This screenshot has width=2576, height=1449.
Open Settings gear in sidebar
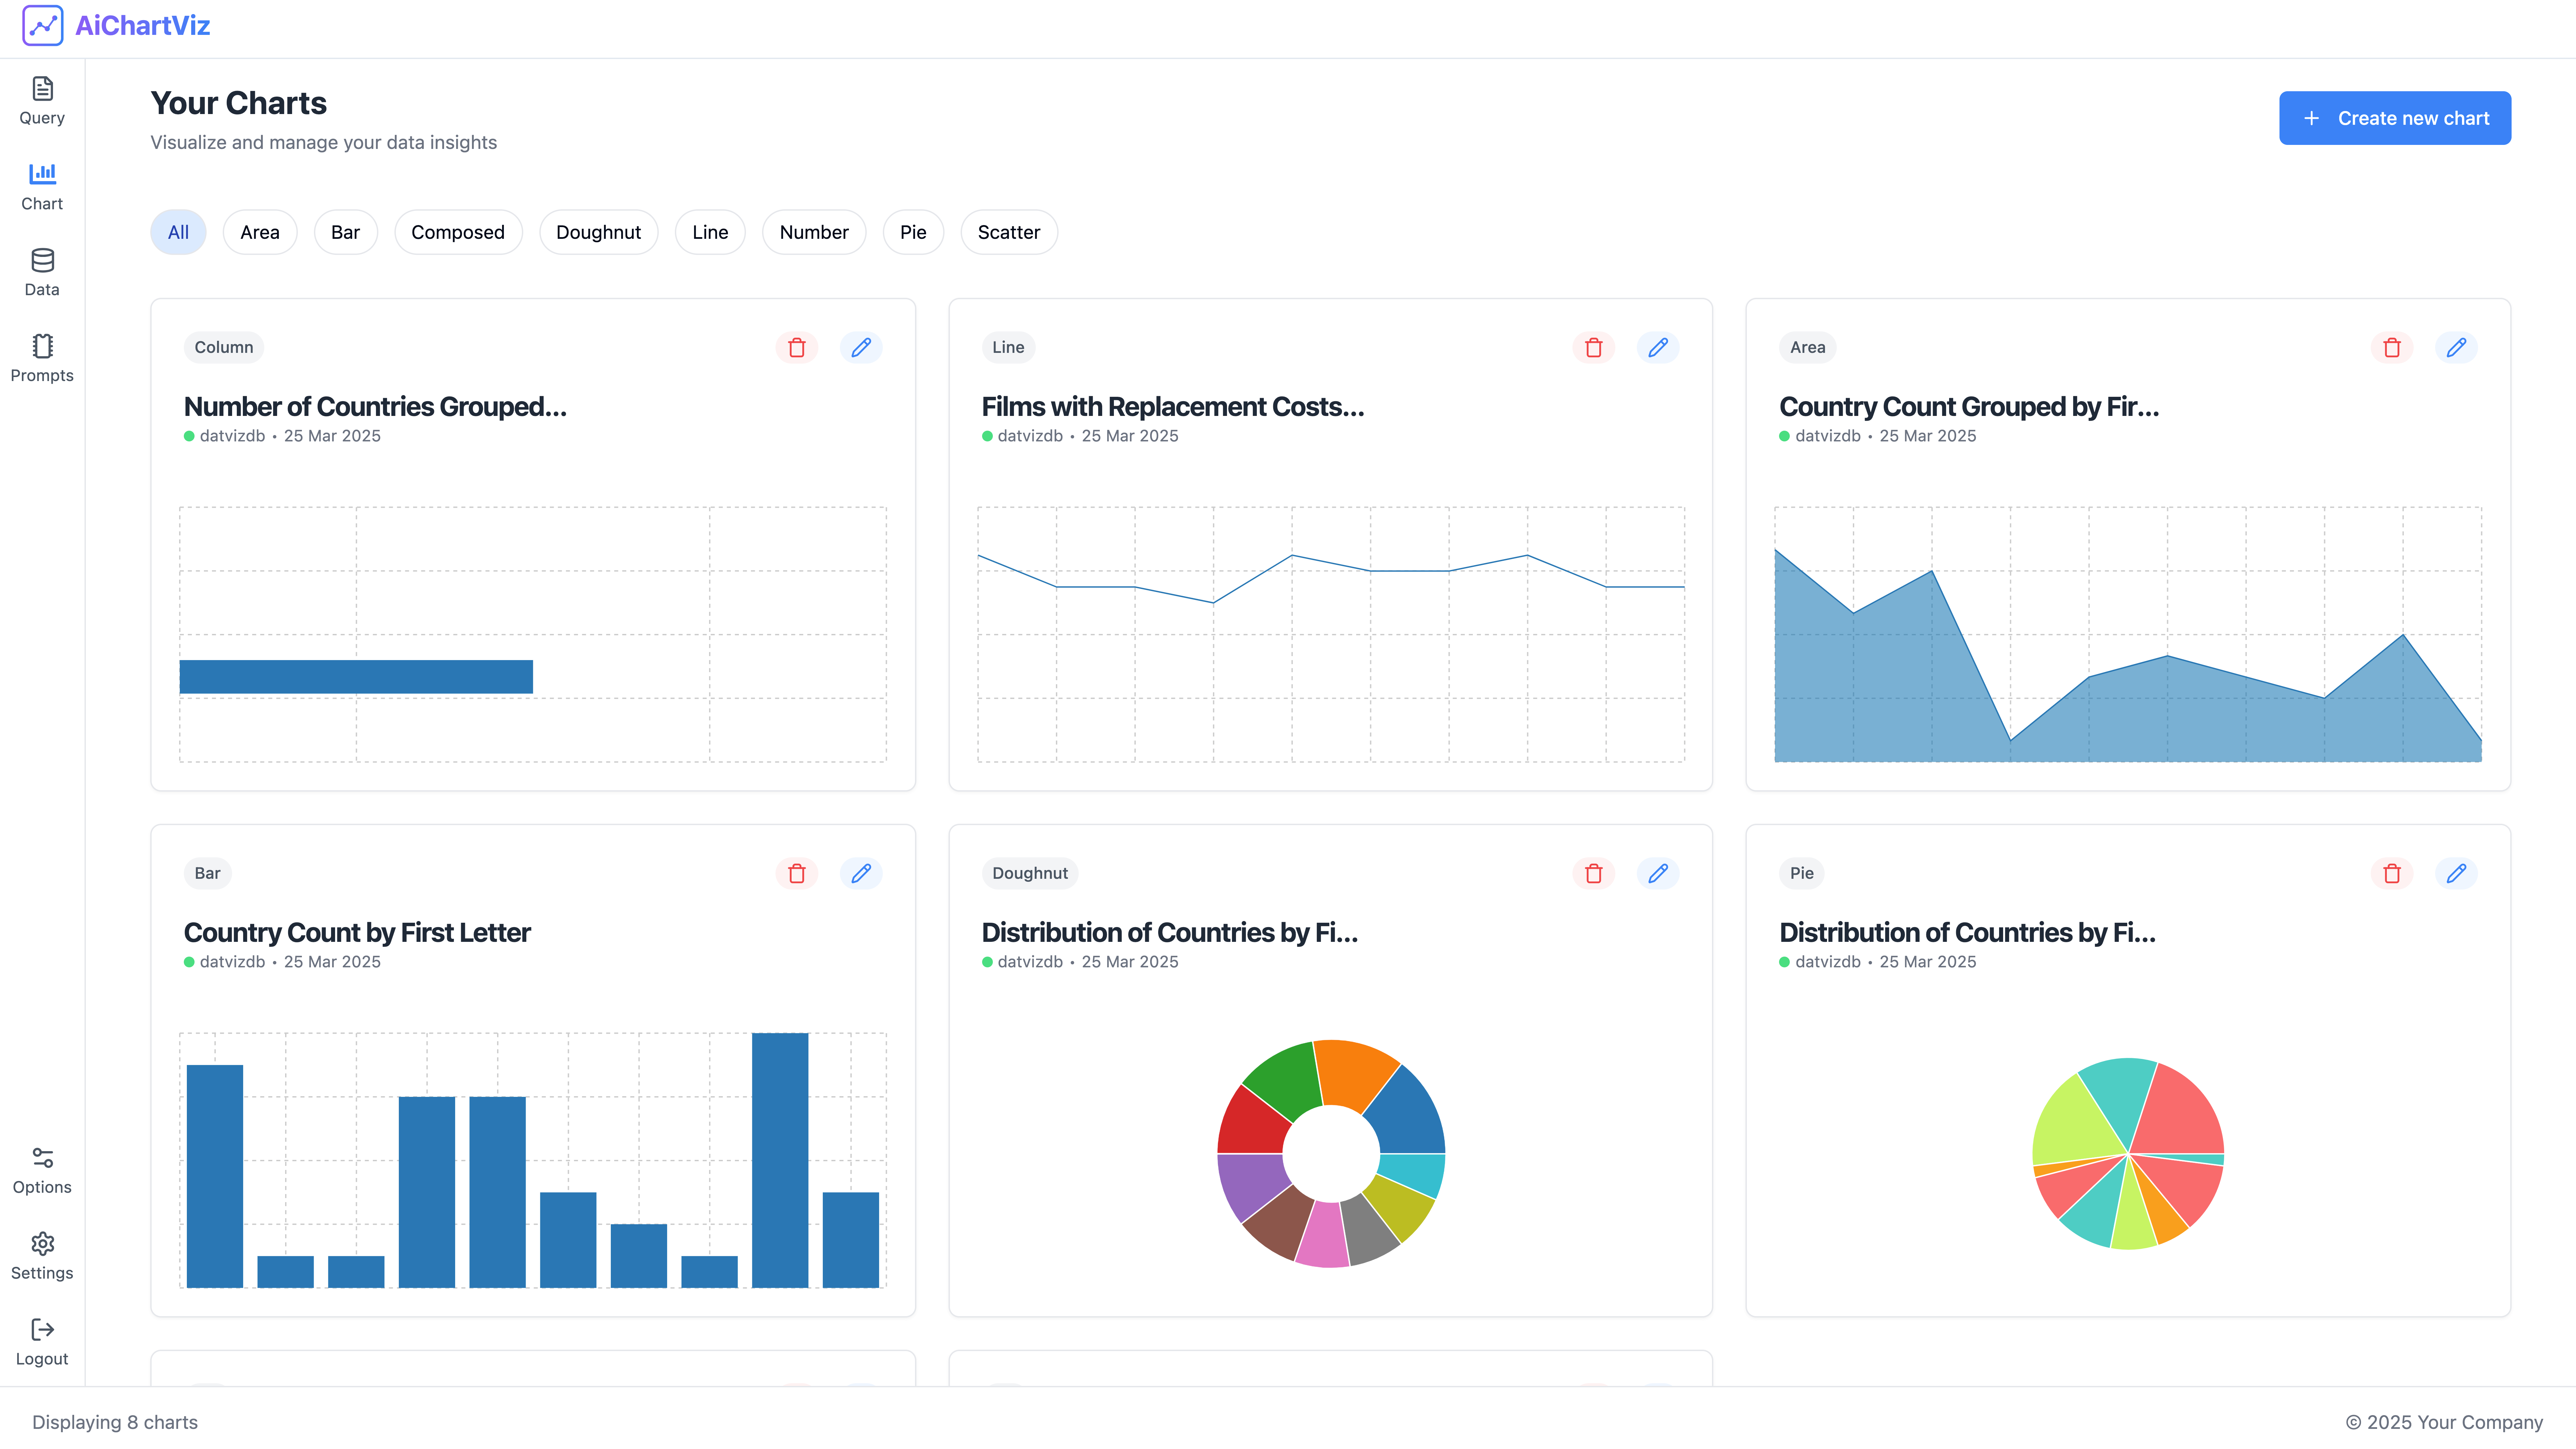(42, 1256)
